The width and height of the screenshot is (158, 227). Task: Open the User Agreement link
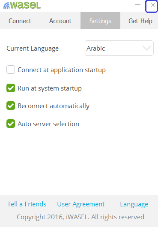point(81,204)
